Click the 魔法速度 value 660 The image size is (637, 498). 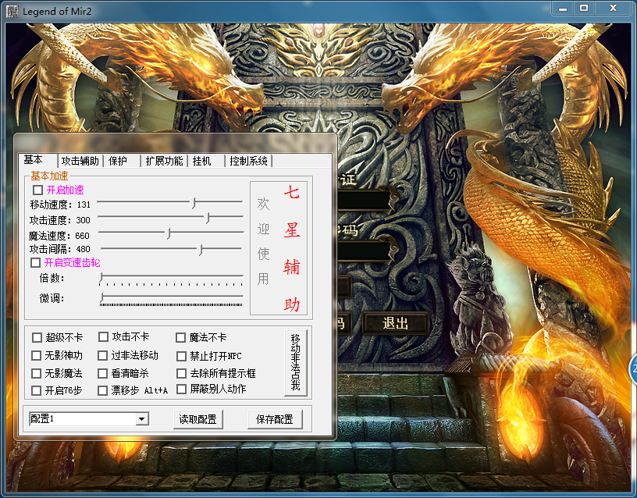point(82,236)
